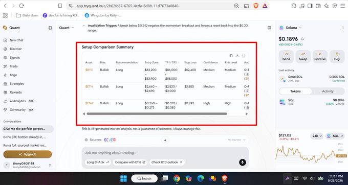Select the 'Check BTC outlook' suggestion
This screenshot has width=348, height=185.
tap(167, 162)
